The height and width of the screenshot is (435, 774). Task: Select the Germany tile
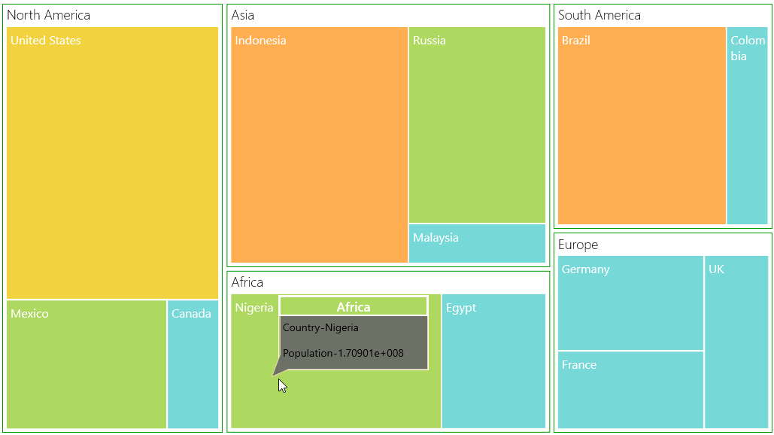tap(630, 303)
